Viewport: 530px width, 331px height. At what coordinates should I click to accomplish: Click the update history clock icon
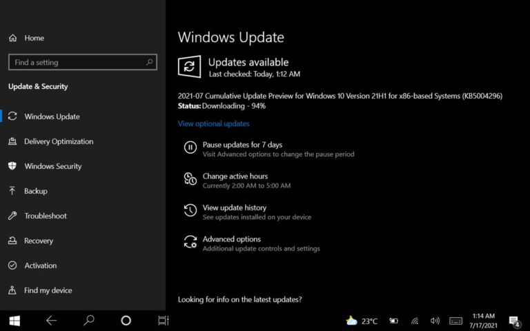point(190,210)
